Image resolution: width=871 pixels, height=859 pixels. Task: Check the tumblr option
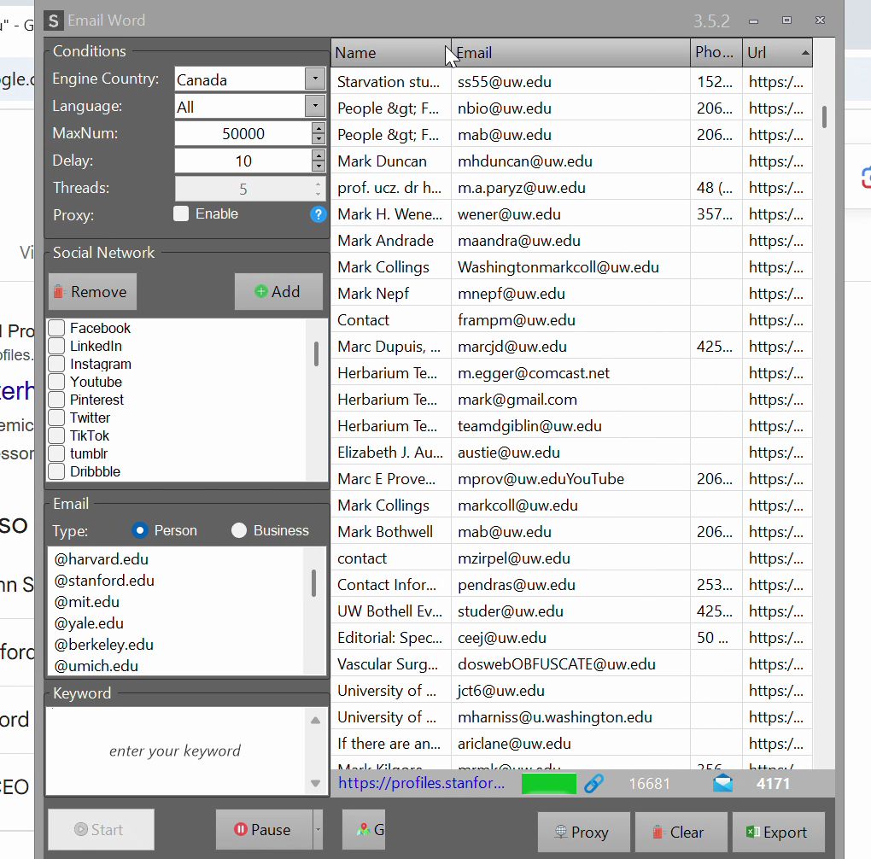pyautogui.click(x=56, y=453)
